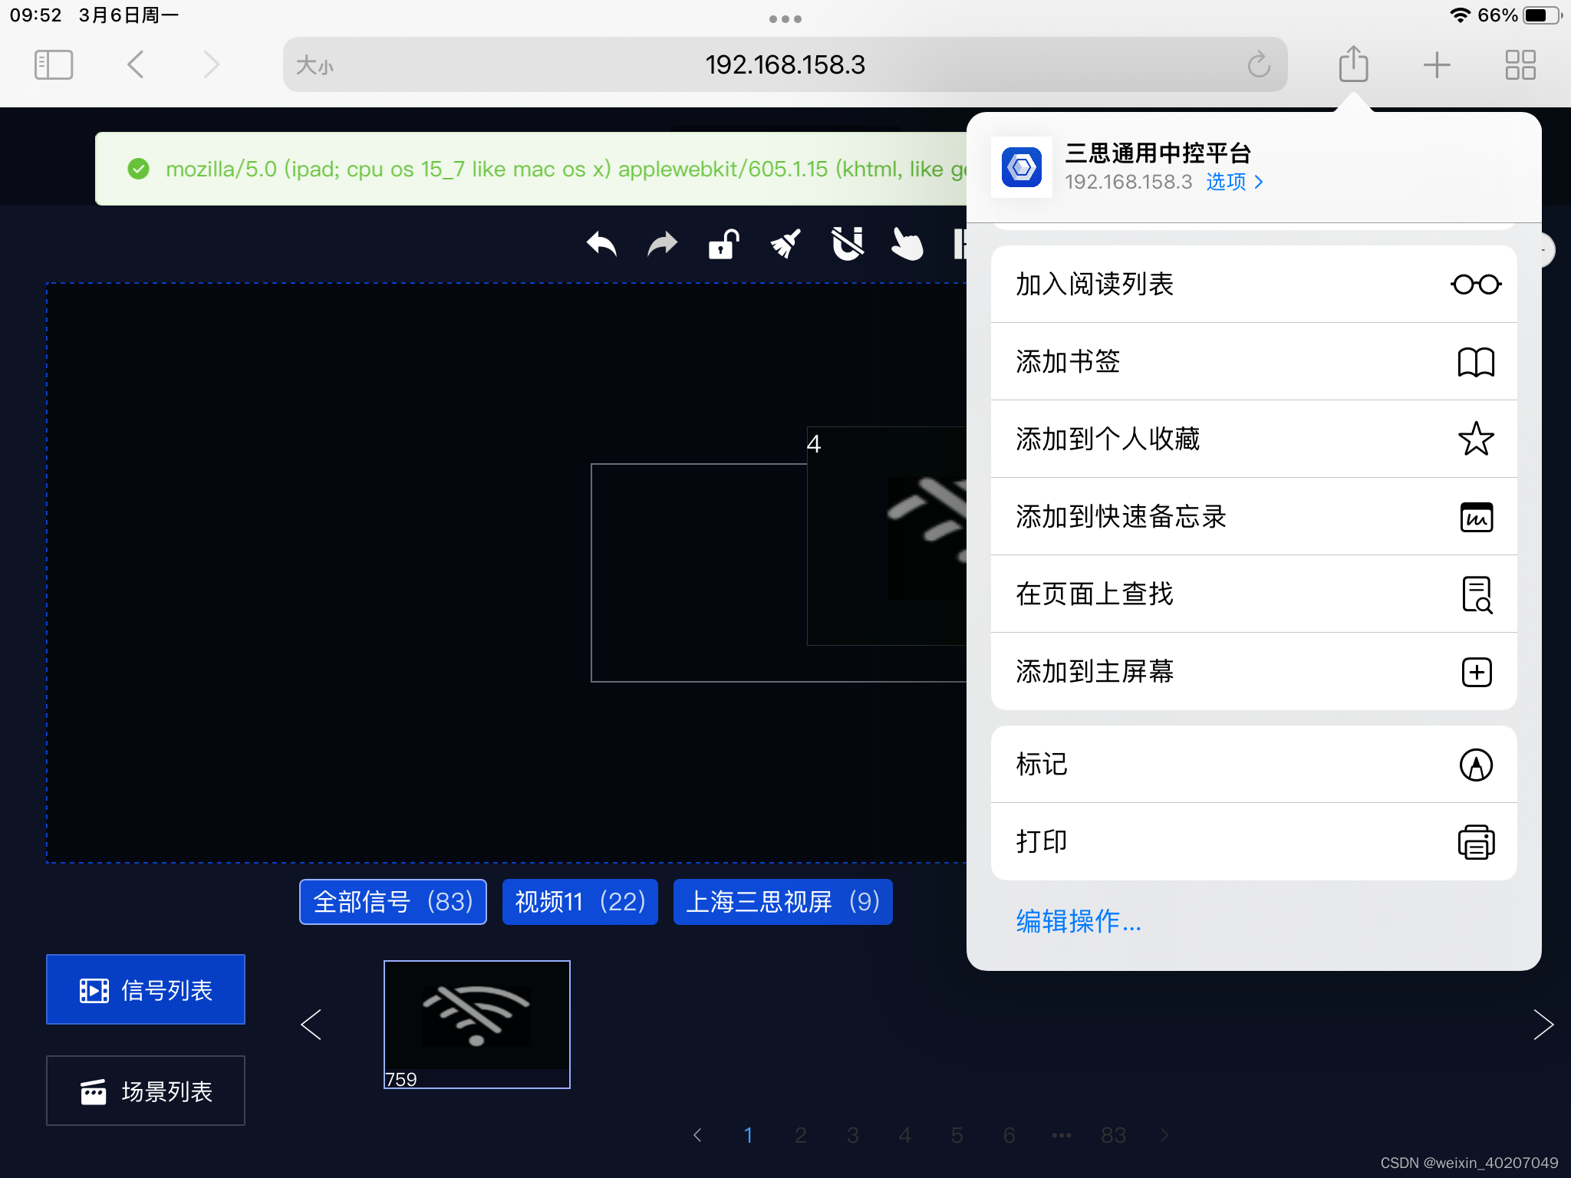Click the redo arrow icon

662,245
